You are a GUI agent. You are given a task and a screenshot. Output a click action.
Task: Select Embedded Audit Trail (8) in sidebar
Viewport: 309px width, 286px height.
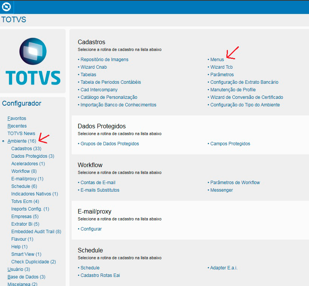pos(36,232)
